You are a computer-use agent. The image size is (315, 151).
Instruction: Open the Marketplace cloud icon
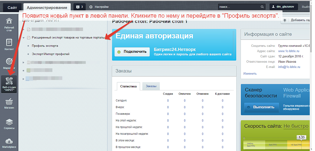pyautogui.click(x=9, y=143)
